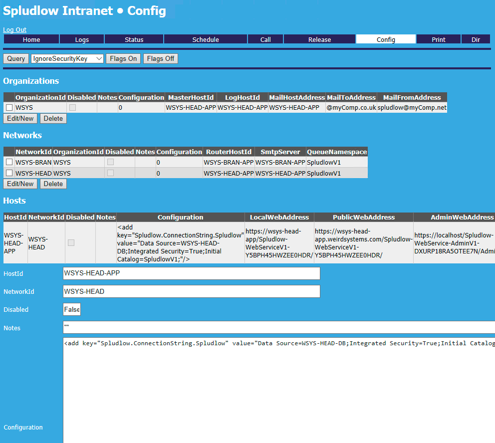Click the MailFromAddress column header

[412, 97]
